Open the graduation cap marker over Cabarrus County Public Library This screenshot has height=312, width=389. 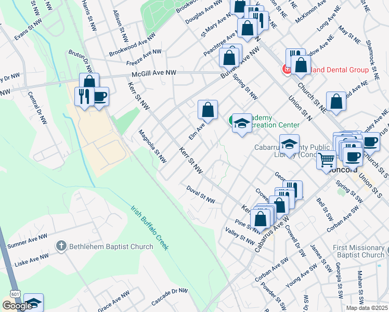click(x=289, y=145)
